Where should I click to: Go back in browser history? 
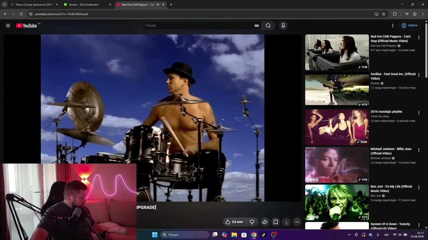(5, 14)
